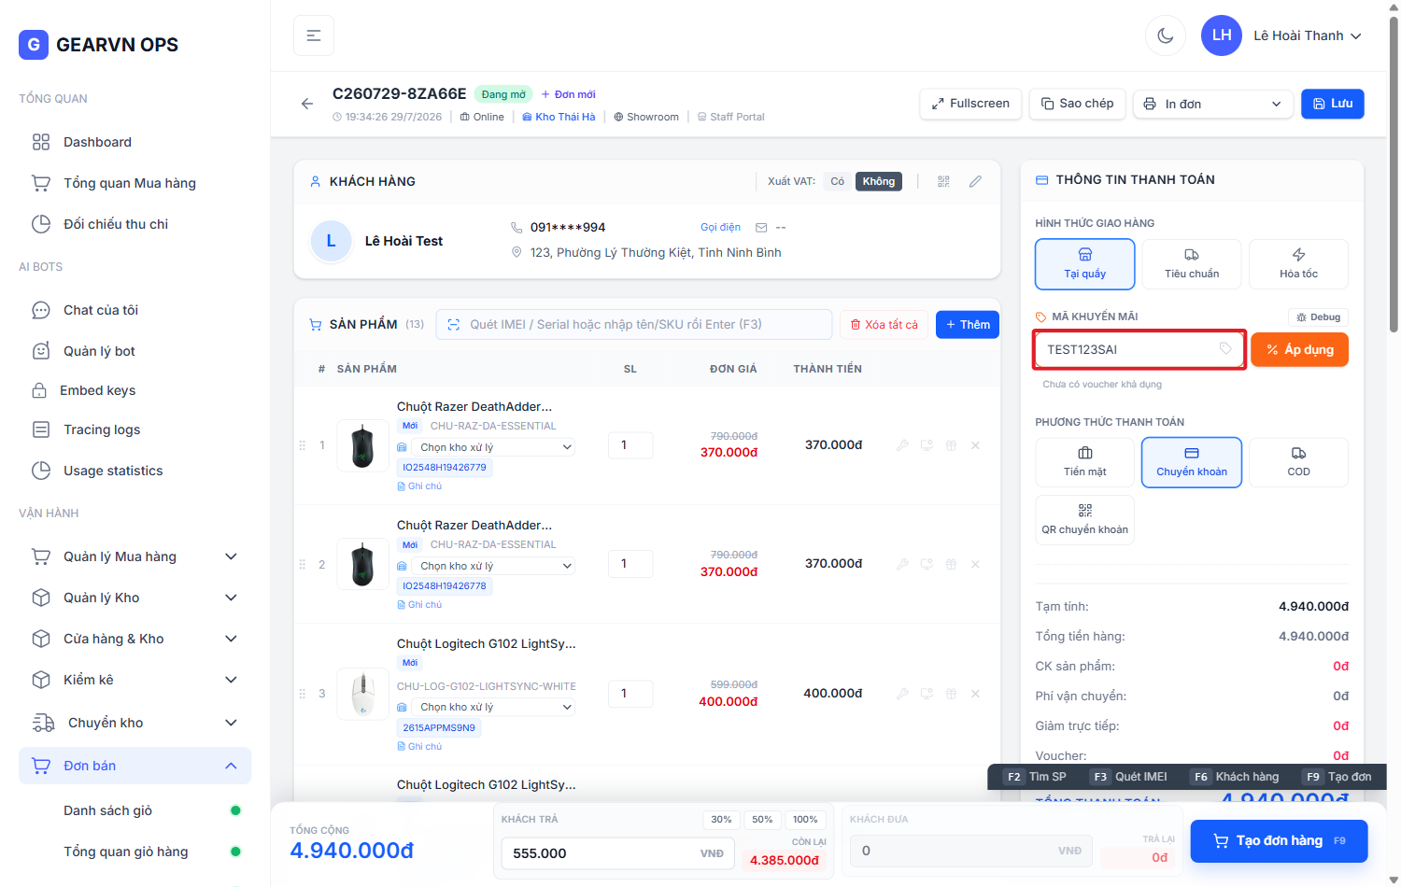Go back using the arrow icon
This screenshot has height=887, width=1401.
[307, 104]
